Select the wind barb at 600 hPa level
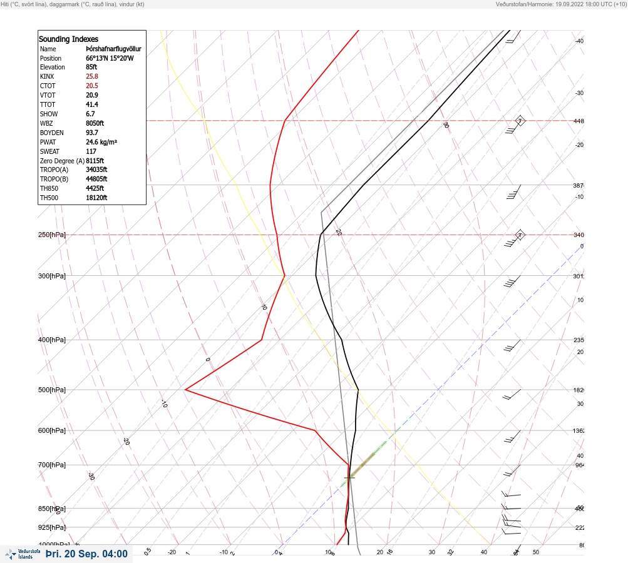The width and height of the screenshot is (628, 563). 512,437
